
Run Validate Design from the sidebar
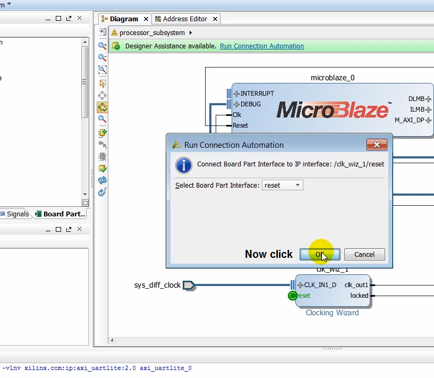(102, 168)
